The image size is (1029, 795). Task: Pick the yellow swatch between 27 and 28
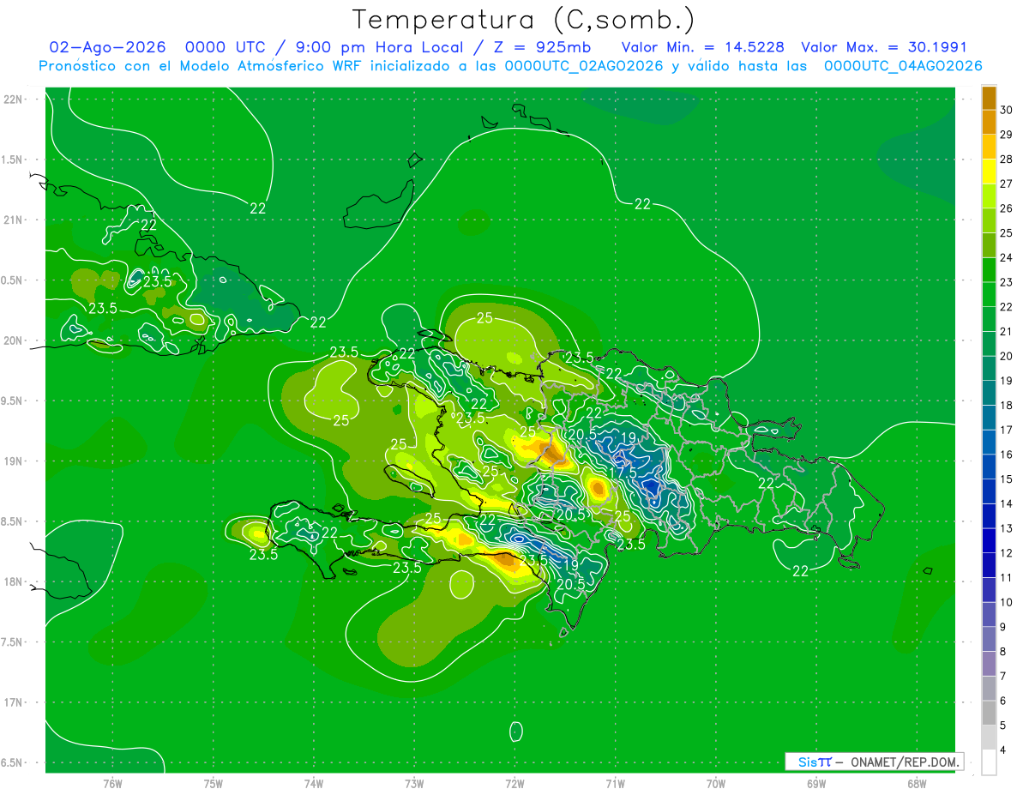click(989, 172)
